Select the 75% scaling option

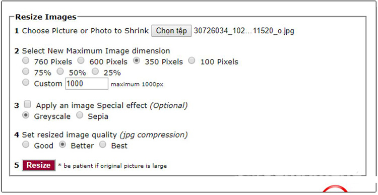tap(26, 72)
